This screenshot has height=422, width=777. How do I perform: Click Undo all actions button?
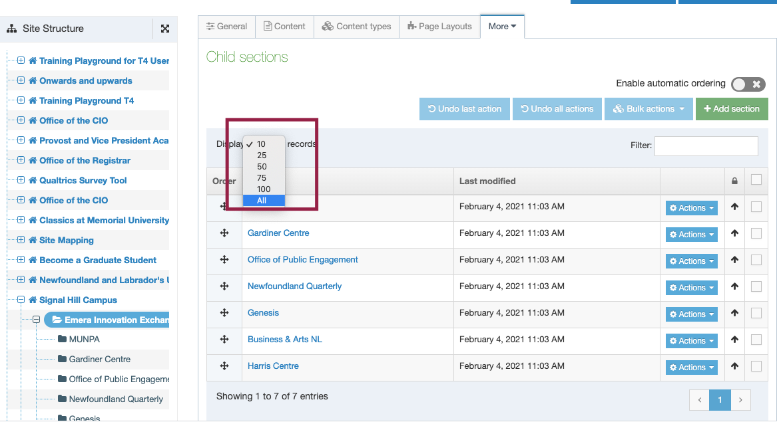(x=557, y=109)
